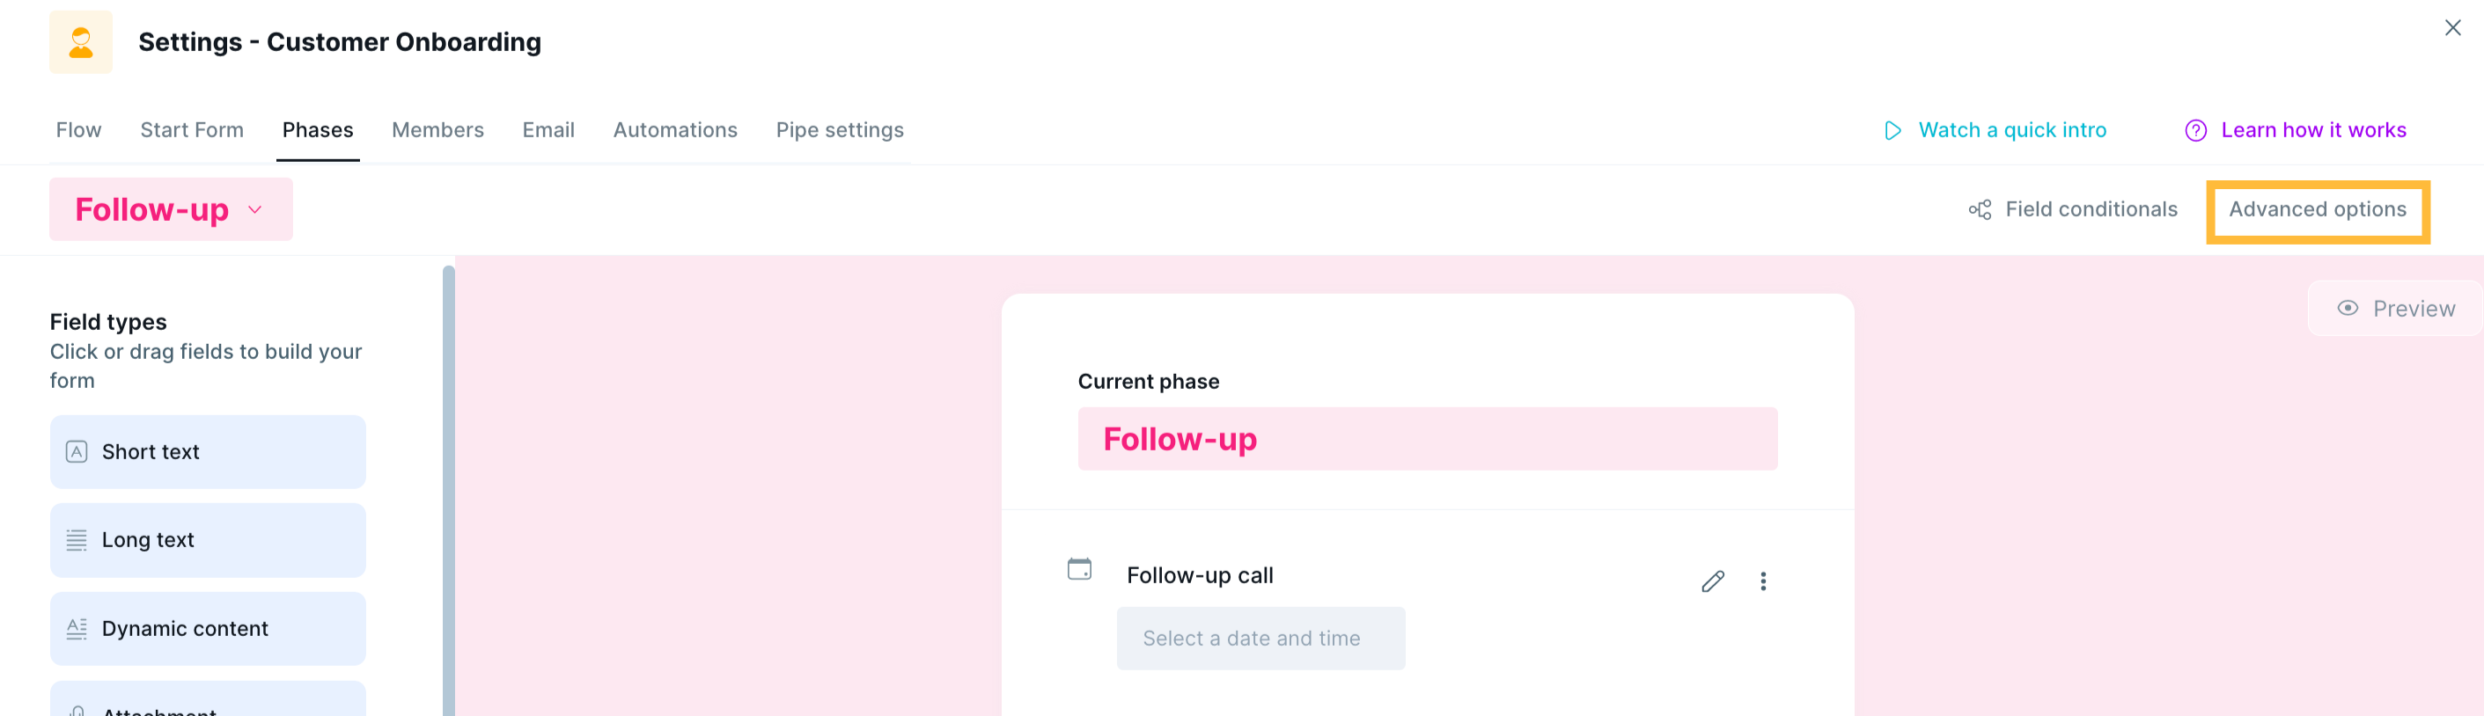Click the play icon for quick intro
Image resolution: width=2484 pixels, height=716 pixels.
1892,130
